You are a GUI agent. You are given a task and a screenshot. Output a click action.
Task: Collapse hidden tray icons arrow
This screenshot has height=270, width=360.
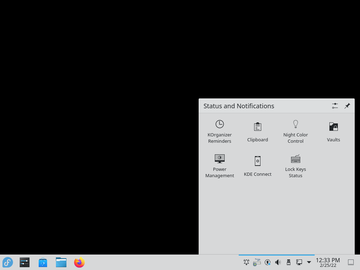[309, 262]
